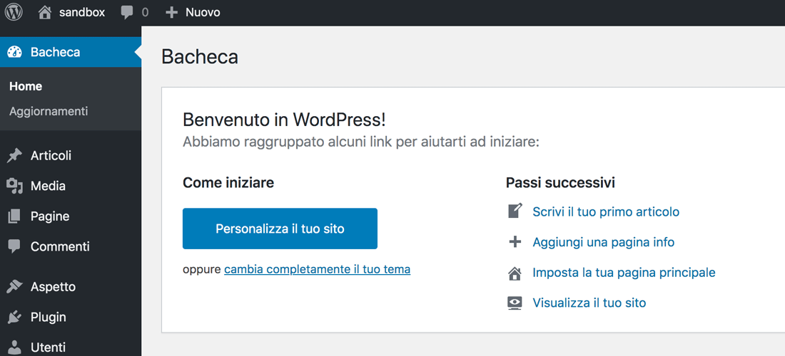Click the pencil icon for Scrivi articolo
Viewport: 785px width, 356px height.
point(515,211)
